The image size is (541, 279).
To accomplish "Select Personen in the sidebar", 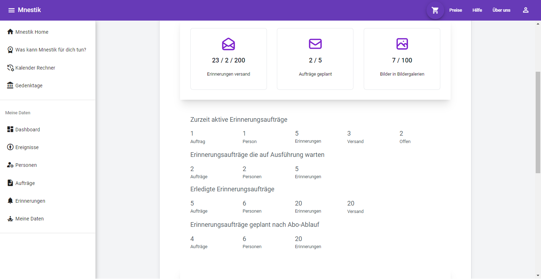I will 26,165.
